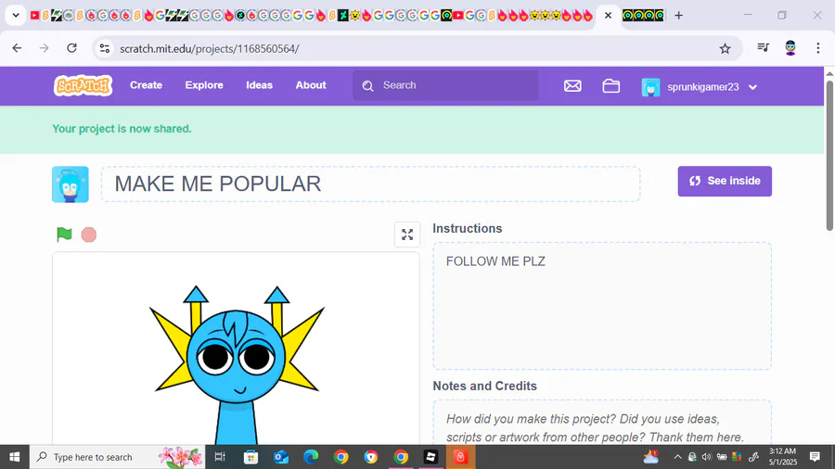835x469 pixels.
Task: View site information icon in address bar
Action: [x=105, y=48]
